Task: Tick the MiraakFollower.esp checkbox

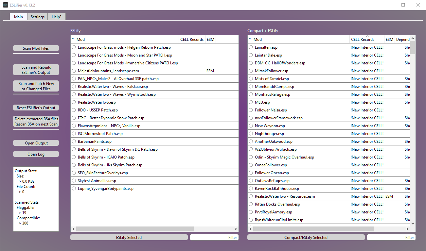Action: point(251,71)
